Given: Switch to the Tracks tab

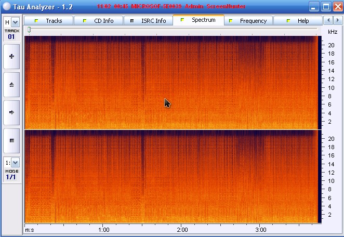Looking at the screenshot, I should pos(49,21).
